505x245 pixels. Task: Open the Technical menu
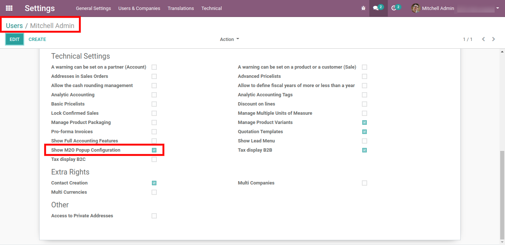pyautogui.click(x=211, y=8)
